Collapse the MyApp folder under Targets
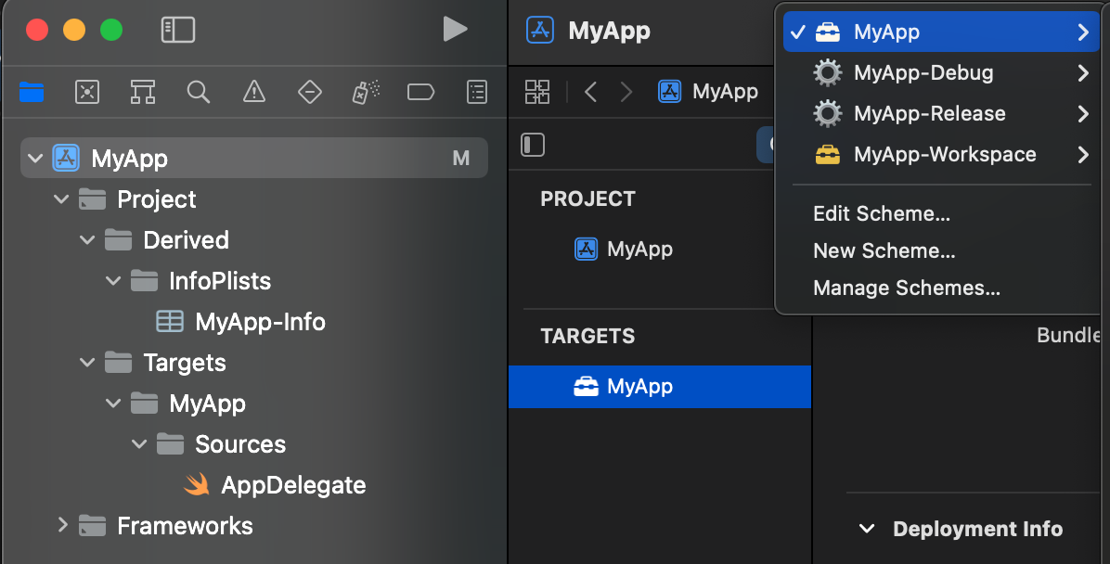This screenshot has height=564, width=1110. pos(113,404)
